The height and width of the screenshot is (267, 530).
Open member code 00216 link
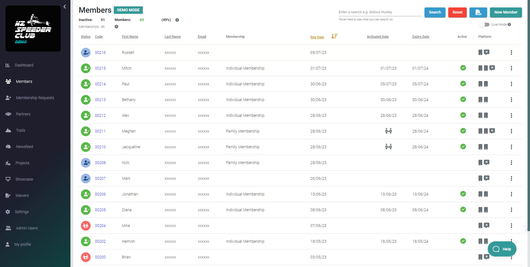(100, 52)
